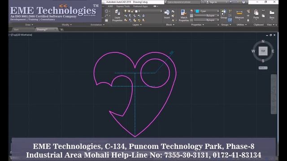Expand the Groups panel flyout
The image size is (287, 161).
pyautogui.click(x=226, y=25)
